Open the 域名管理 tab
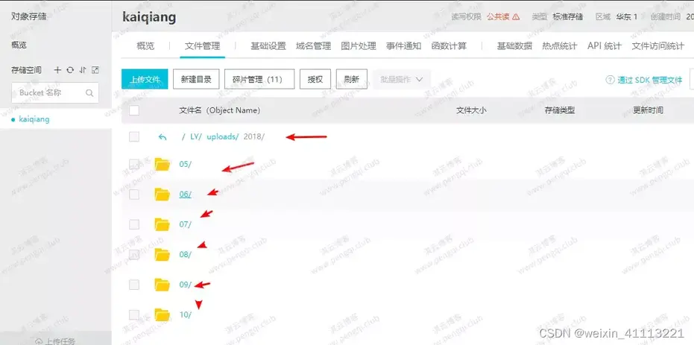This screenshot has width=694, height=345. tap(313, 46)
